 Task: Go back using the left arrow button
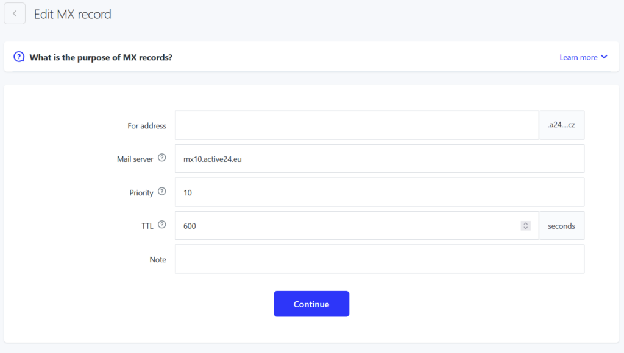[x=15, y=13]
